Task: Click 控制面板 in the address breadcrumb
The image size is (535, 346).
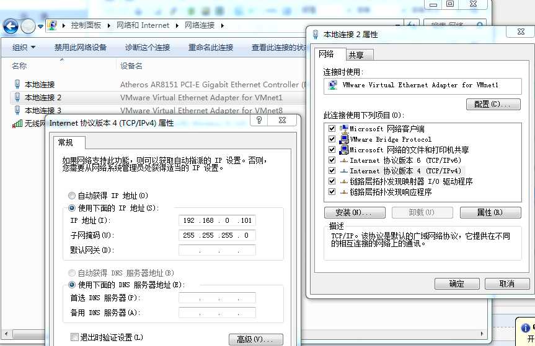Action: click(86, 25)
